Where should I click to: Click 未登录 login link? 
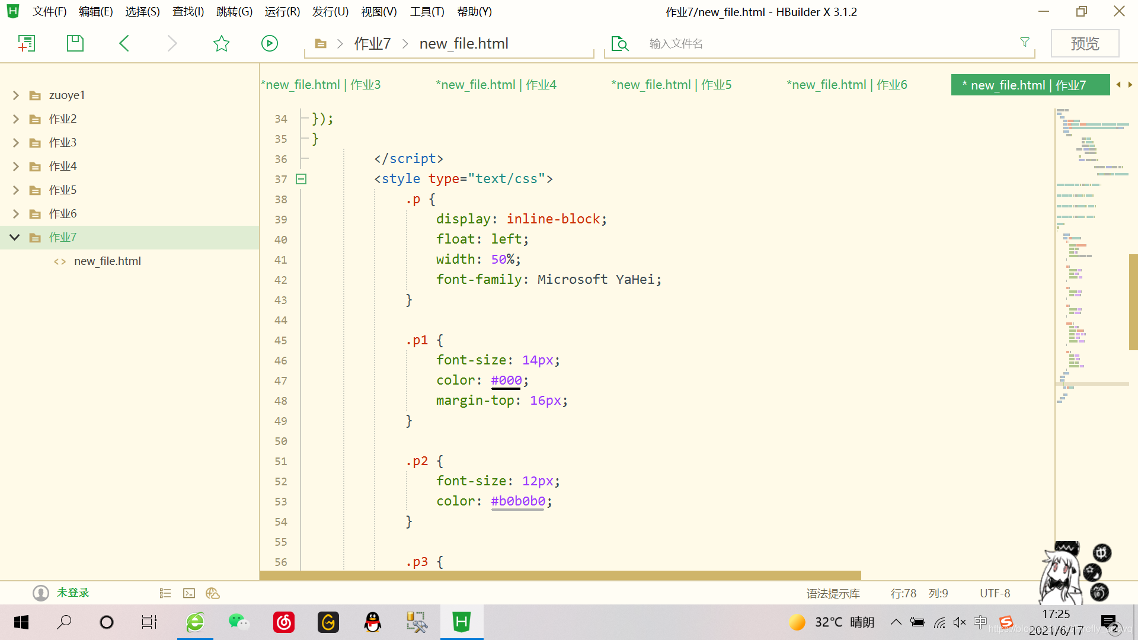click(73, 593)
